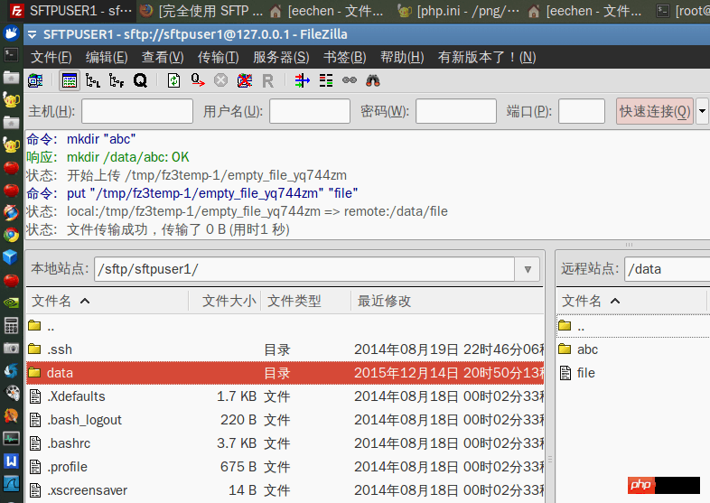Click the binoculars file search icon
The image size is (710, 503).
(373, 81)
